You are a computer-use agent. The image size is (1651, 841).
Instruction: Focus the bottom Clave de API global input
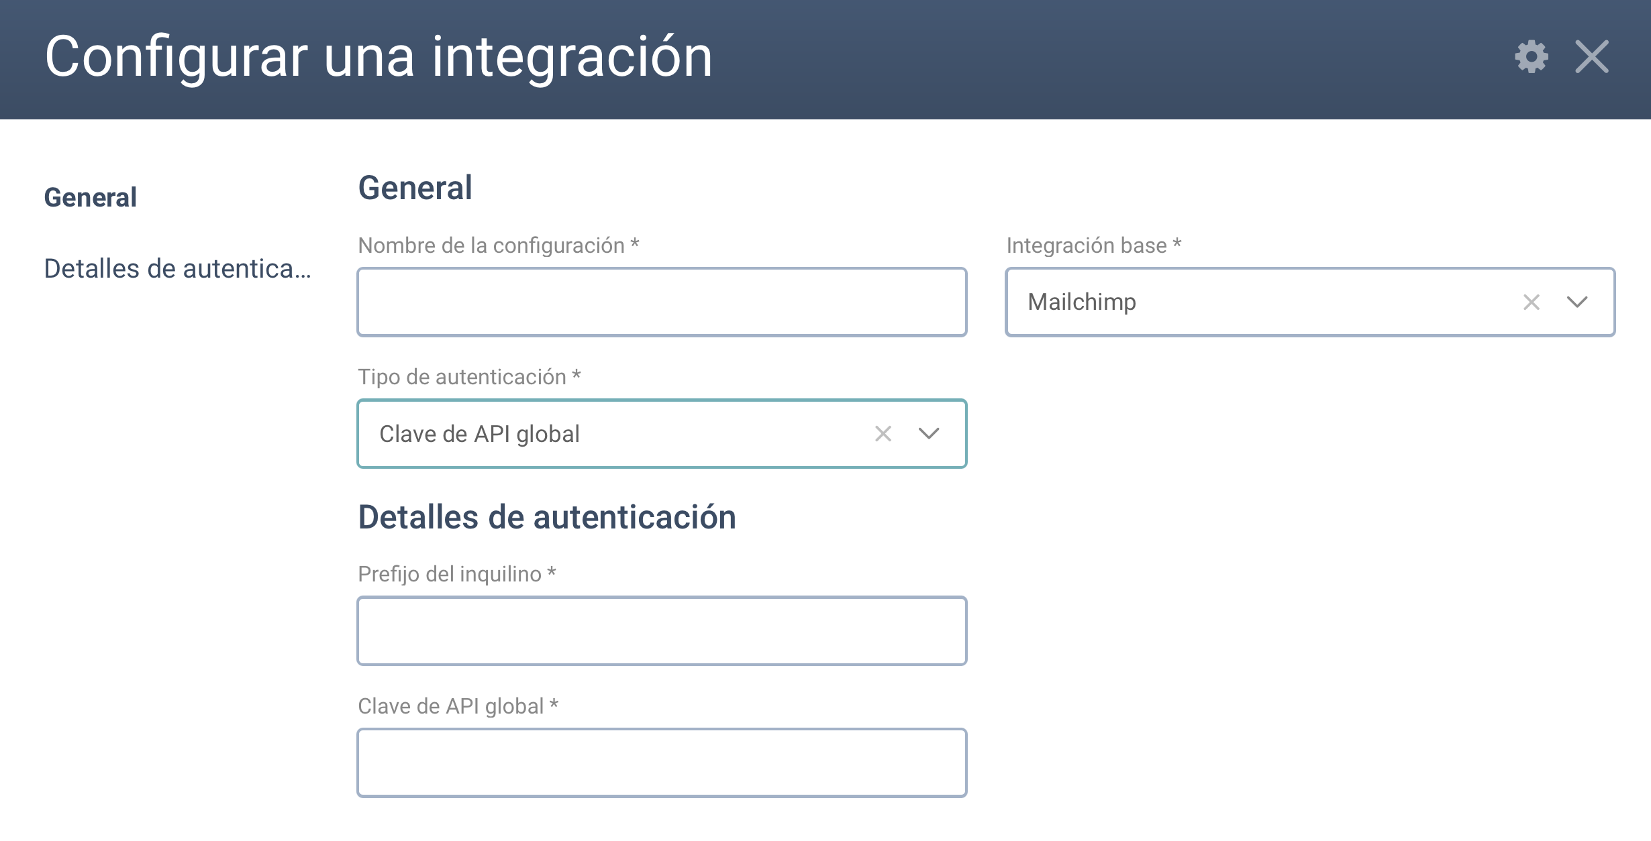pyautogui.click(x=662, y=763)
